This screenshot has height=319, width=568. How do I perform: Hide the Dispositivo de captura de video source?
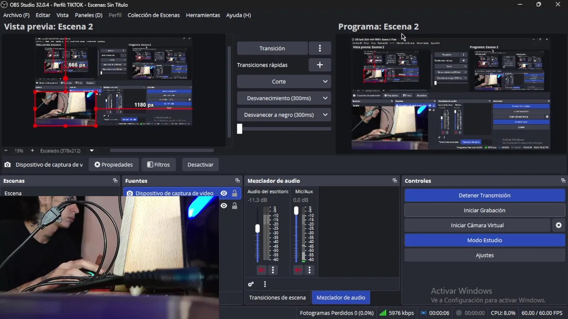point(224,193)
